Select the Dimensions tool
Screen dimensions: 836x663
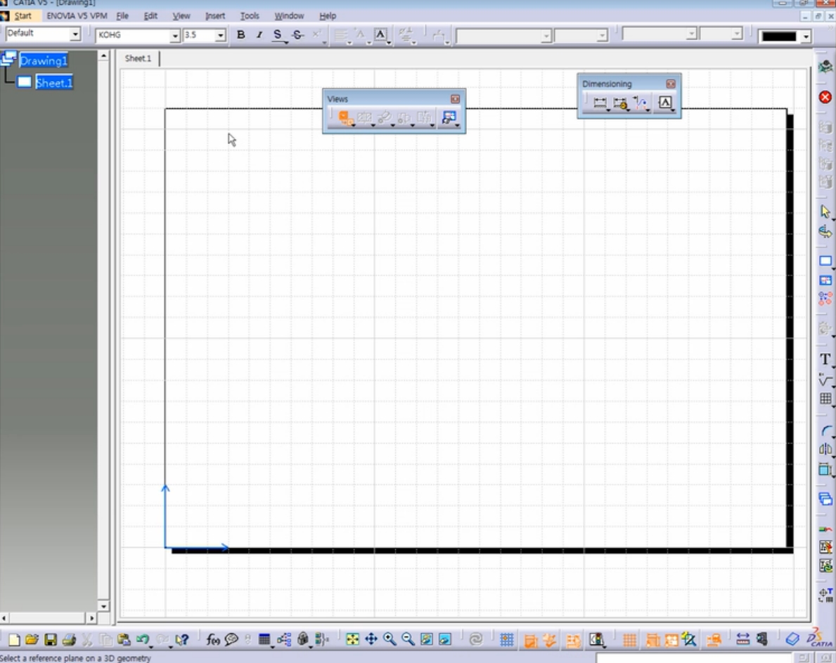[598, 103]
